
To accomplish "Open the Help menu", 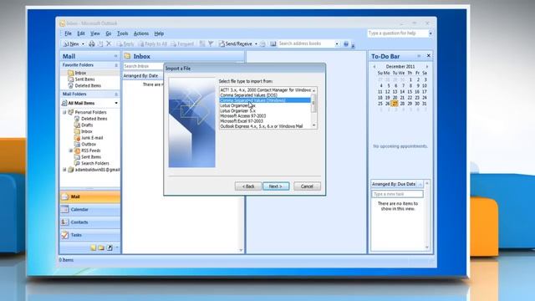I will click(x=159, y=33).
